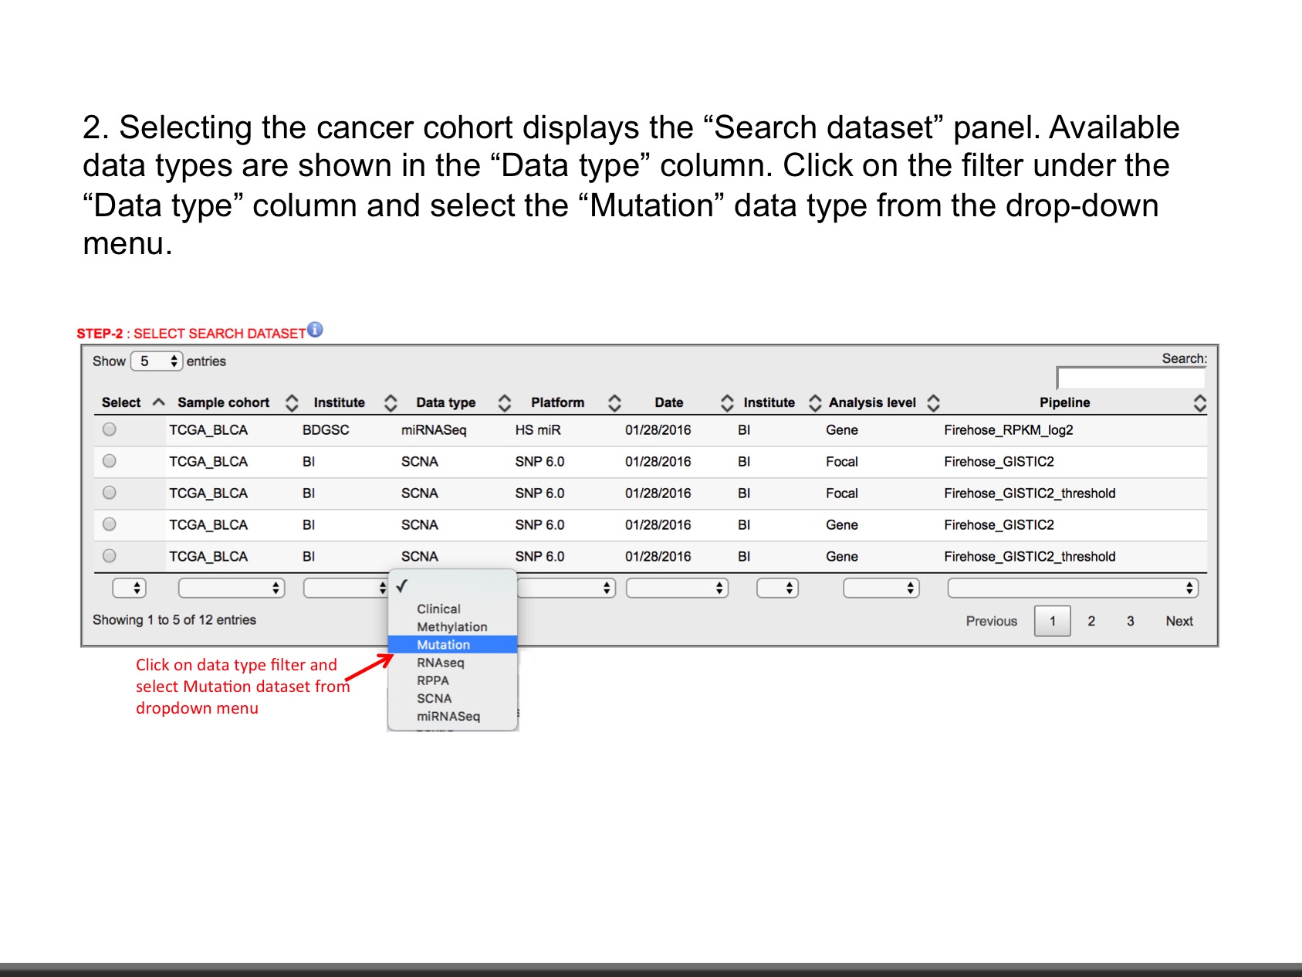Click inside the Search text field

pyautogui.click(x=1130, y=378)
